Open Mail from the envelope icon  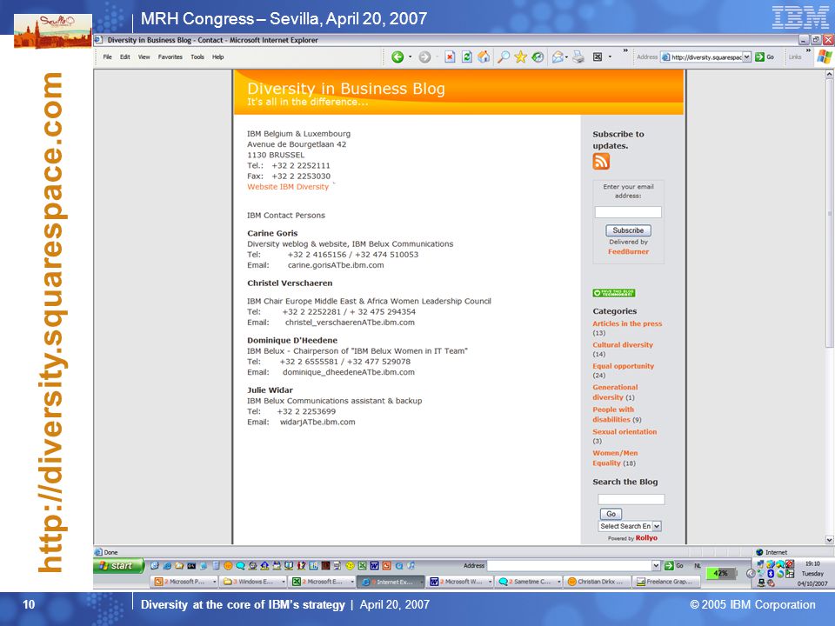[557, 57]
